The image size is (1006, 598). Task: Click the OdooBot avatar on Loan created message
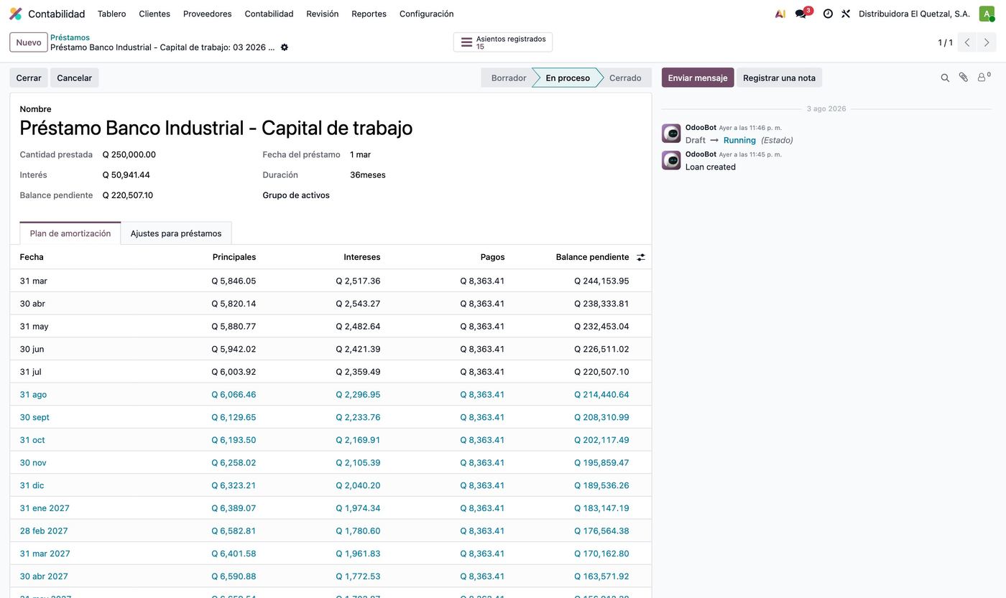coord(671,160)
